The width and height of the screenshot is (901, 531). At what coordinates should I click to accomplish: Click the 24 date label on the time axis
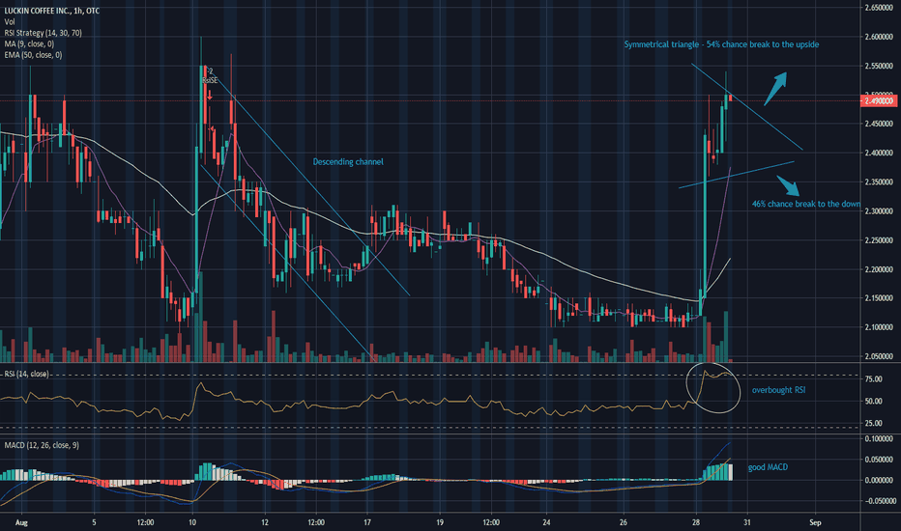546,523
